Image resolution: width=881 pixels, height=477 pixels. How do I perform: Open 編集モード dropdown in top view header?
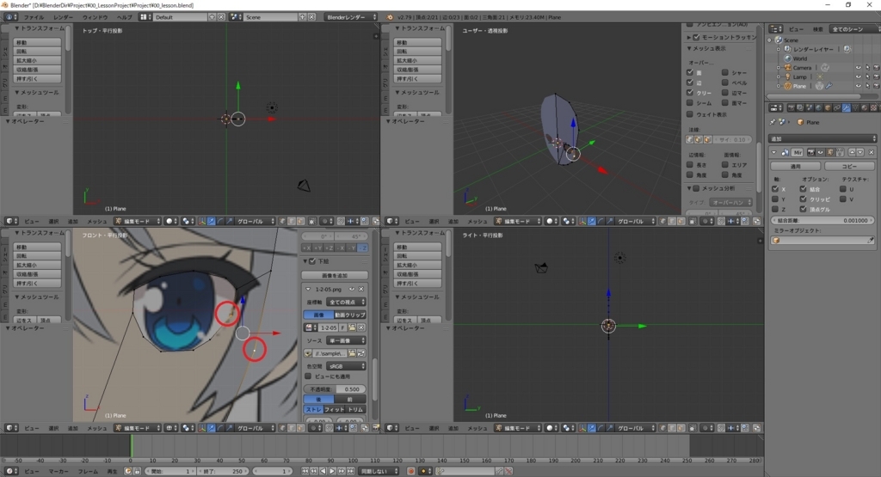point(138,221)
